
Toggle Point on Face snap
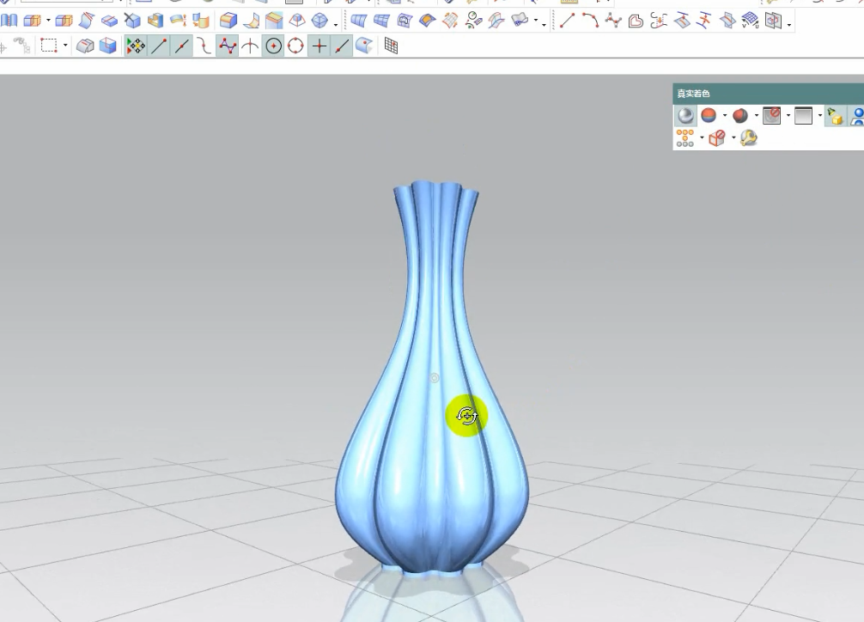point(364,46)
